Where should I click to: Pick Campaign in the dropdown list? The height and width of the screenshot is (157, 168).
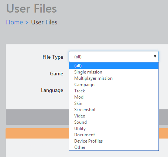pos(114,85)
